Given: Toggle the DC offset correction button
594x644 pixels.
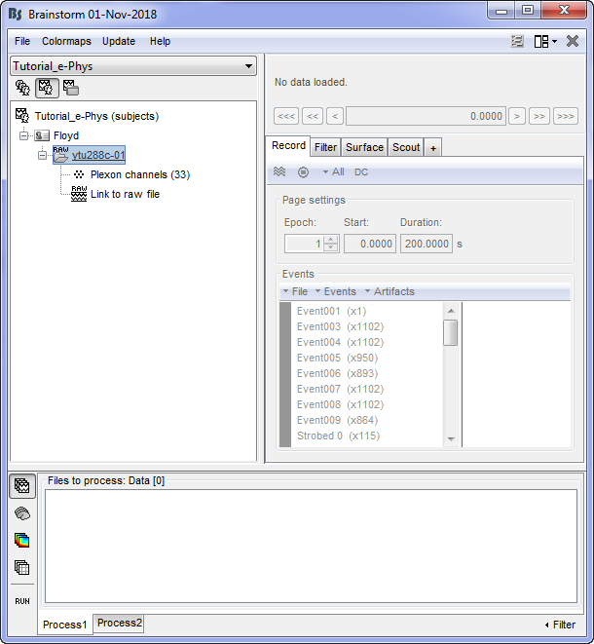Looking at the screenshot, I should click(361, 172).
